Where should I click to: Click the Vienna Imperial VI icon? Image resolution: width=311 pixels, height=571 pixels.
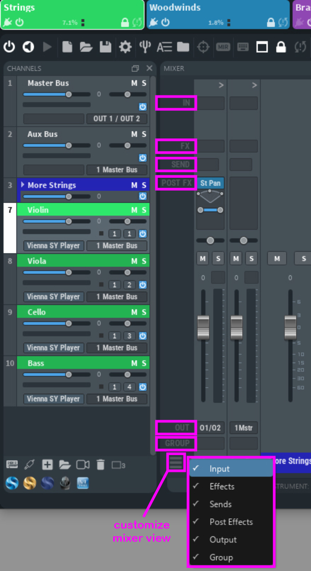click(83, 483)
